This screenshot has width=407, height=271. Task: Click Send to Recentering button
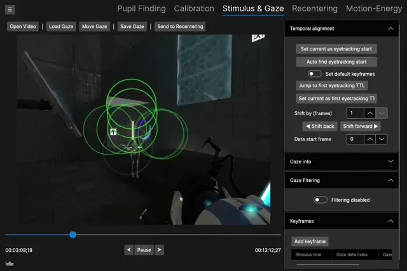click(180, 27)
